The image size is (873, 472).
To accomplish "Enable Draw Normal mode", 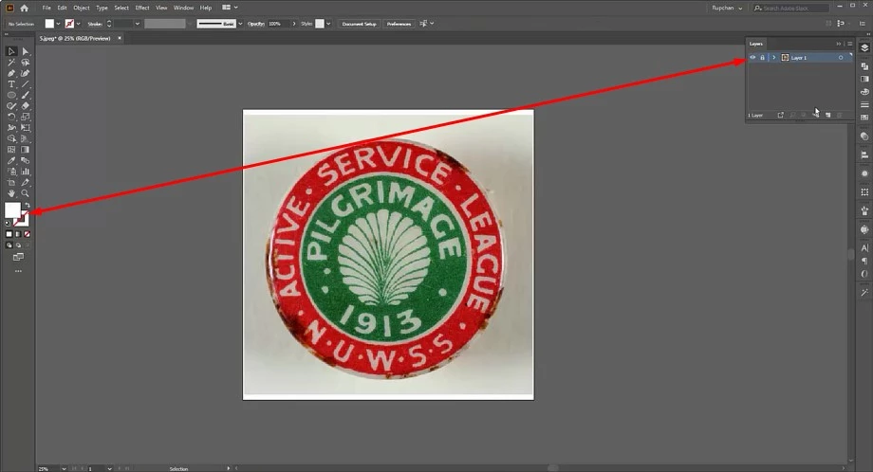I will (9, 245).
